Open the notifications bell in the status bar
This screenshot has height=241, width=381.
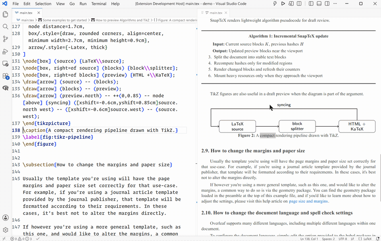coord(378,239)
